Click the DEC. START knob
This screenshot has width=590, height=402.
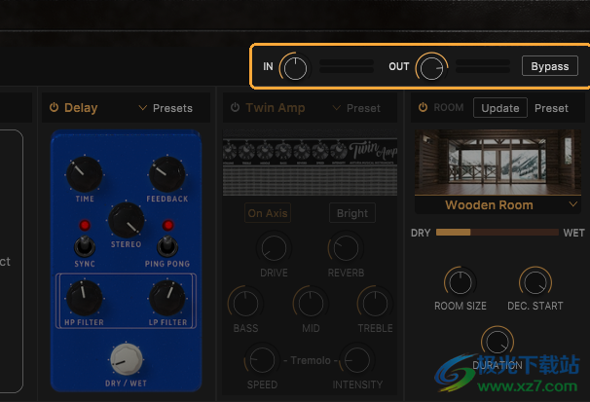click(x=535, y=283)
